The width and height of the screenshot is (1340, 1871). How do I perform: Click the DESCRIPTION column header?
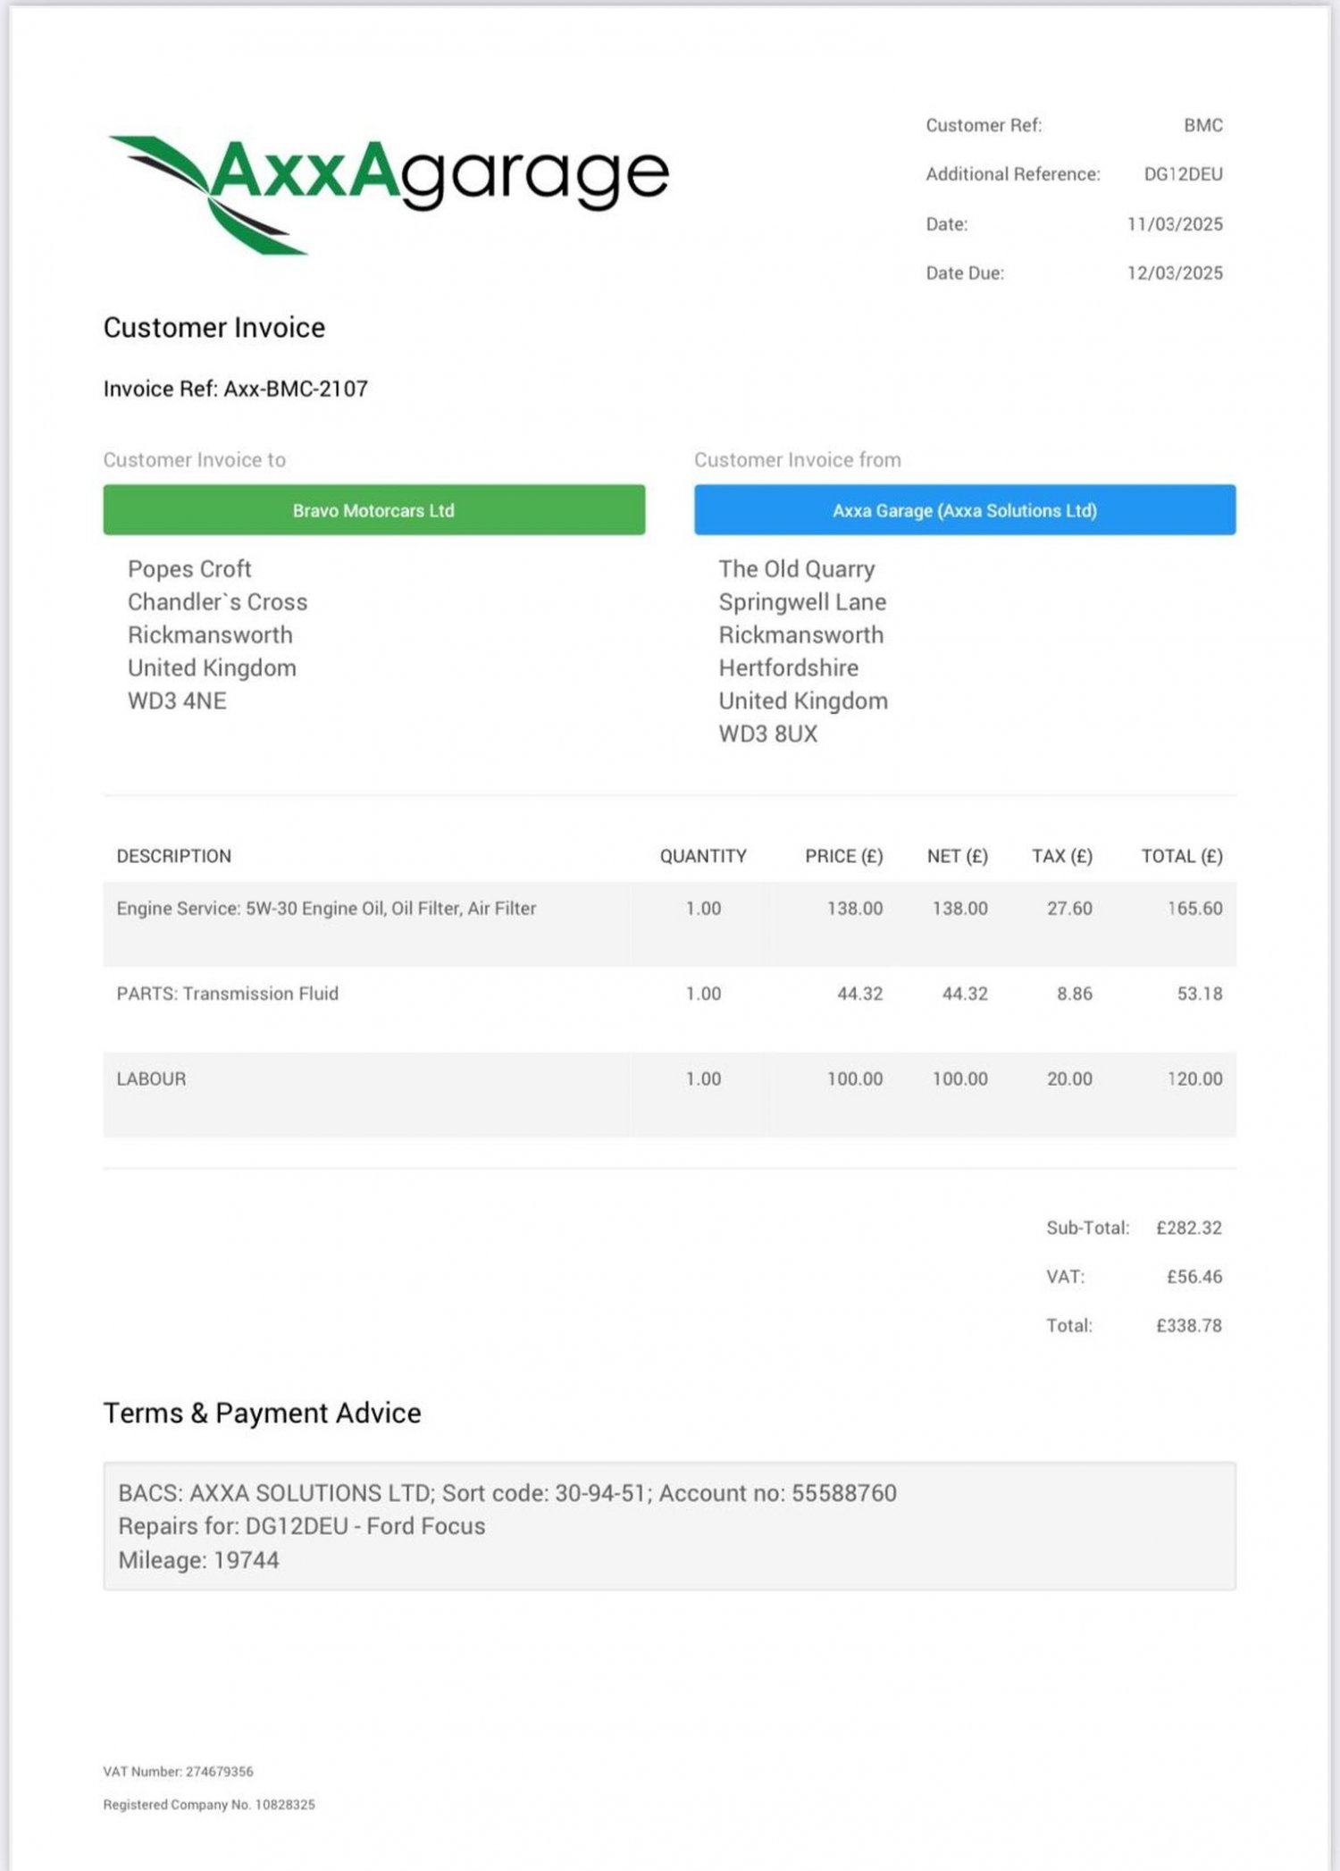click(174, 856)
